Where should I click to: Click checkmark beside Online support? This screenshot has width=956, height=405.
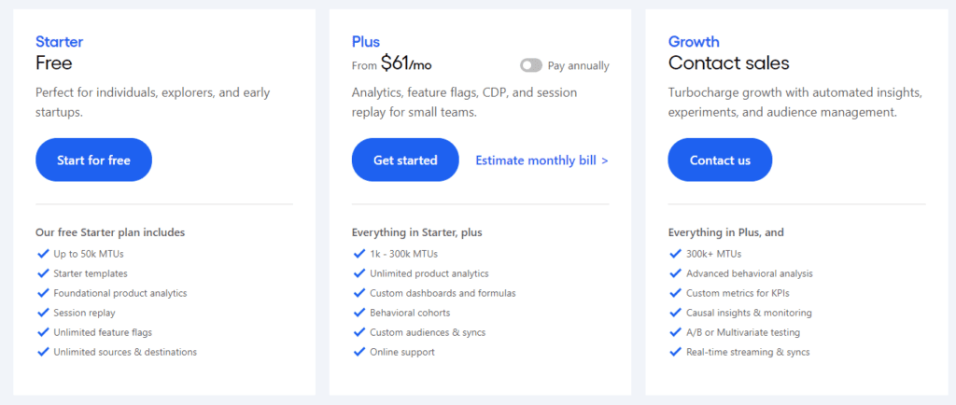(x=359, y=352)
